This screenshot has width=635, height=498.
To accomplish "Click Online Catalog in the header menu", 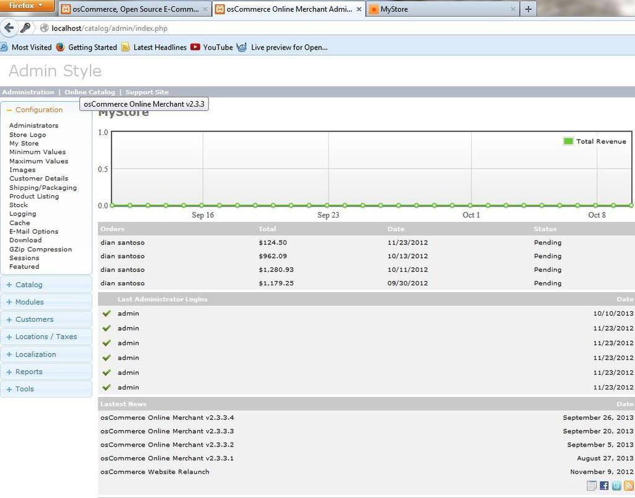I will pyautogui.click(x=90, y=92).
